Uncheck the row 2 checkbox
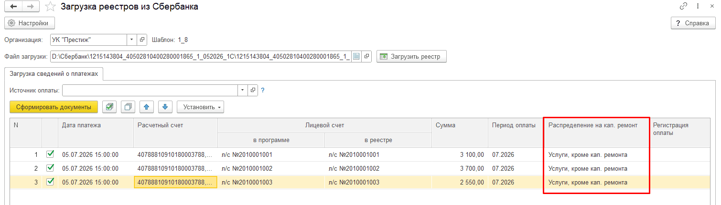The height and width of the screenshot is (205, 721). [x=50, y=168]
